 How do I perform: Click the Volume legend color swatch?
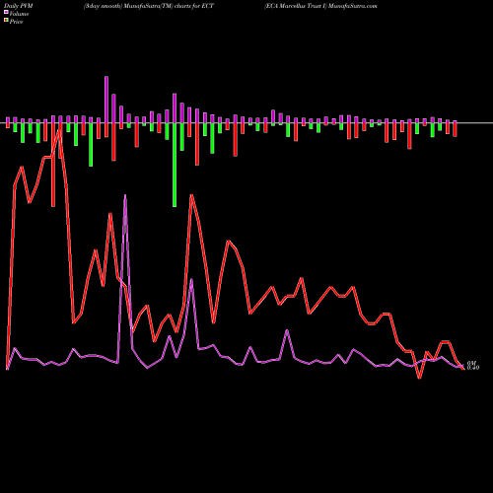click(6, 12)
